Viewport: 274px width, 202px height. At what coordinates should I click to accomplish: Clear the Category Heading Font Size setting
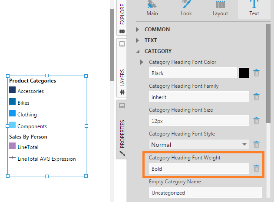[x=256, y=120]
